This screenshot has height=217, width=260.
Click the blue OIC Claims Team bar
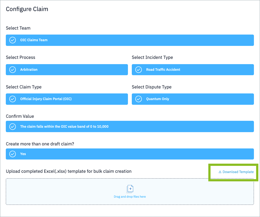[x=130, y=40]
